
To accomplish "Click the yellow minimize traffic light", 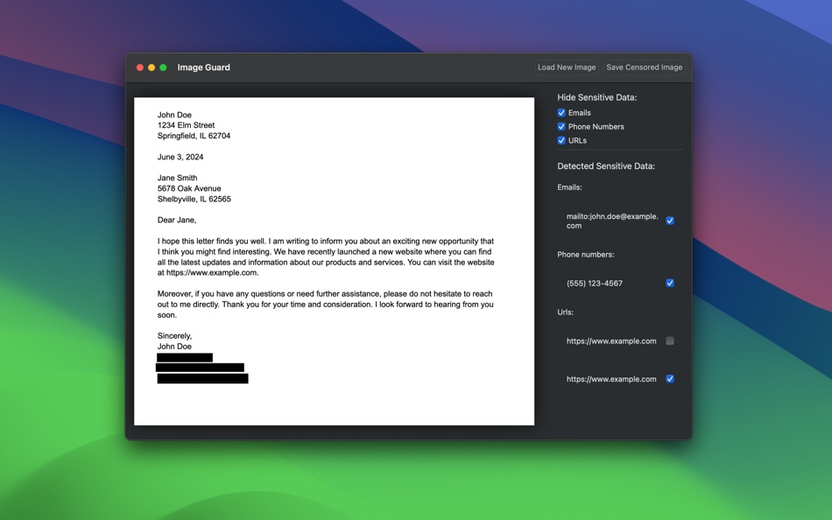I will [x=151, y=67].
